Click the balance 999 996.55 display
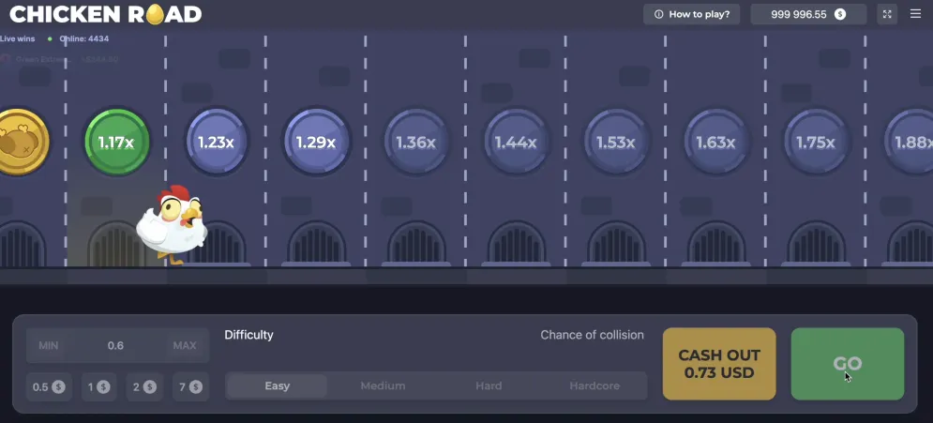Screen dimensions: 933x423 click(x=808, y=14)
